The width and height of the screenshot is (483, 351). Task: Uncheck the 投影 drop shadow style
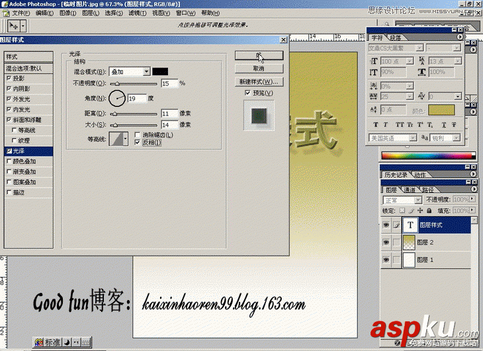click(x=9, y=78)
